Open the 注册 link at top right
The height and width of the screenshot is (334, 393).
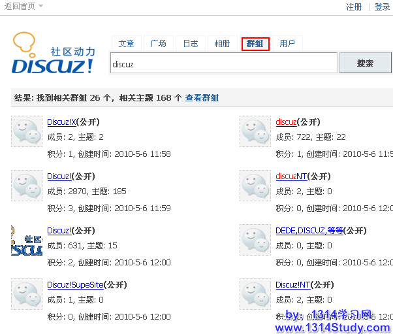(x=354, y=7)
